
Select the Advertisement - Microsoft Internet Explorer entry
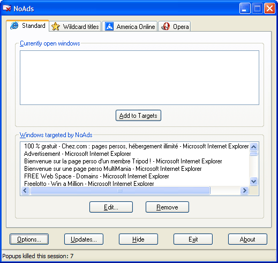point(78,154)
